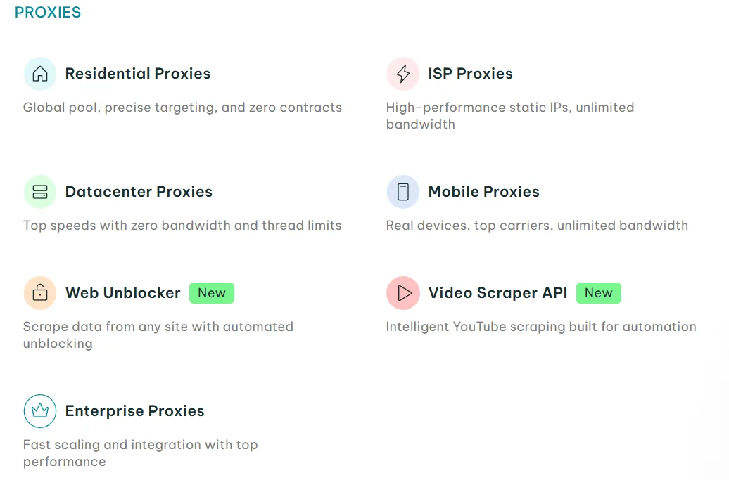Viewport: 729px width, 480px height.
Task: Click the Mobile Proxies phone icon
Action: [403, 191]
